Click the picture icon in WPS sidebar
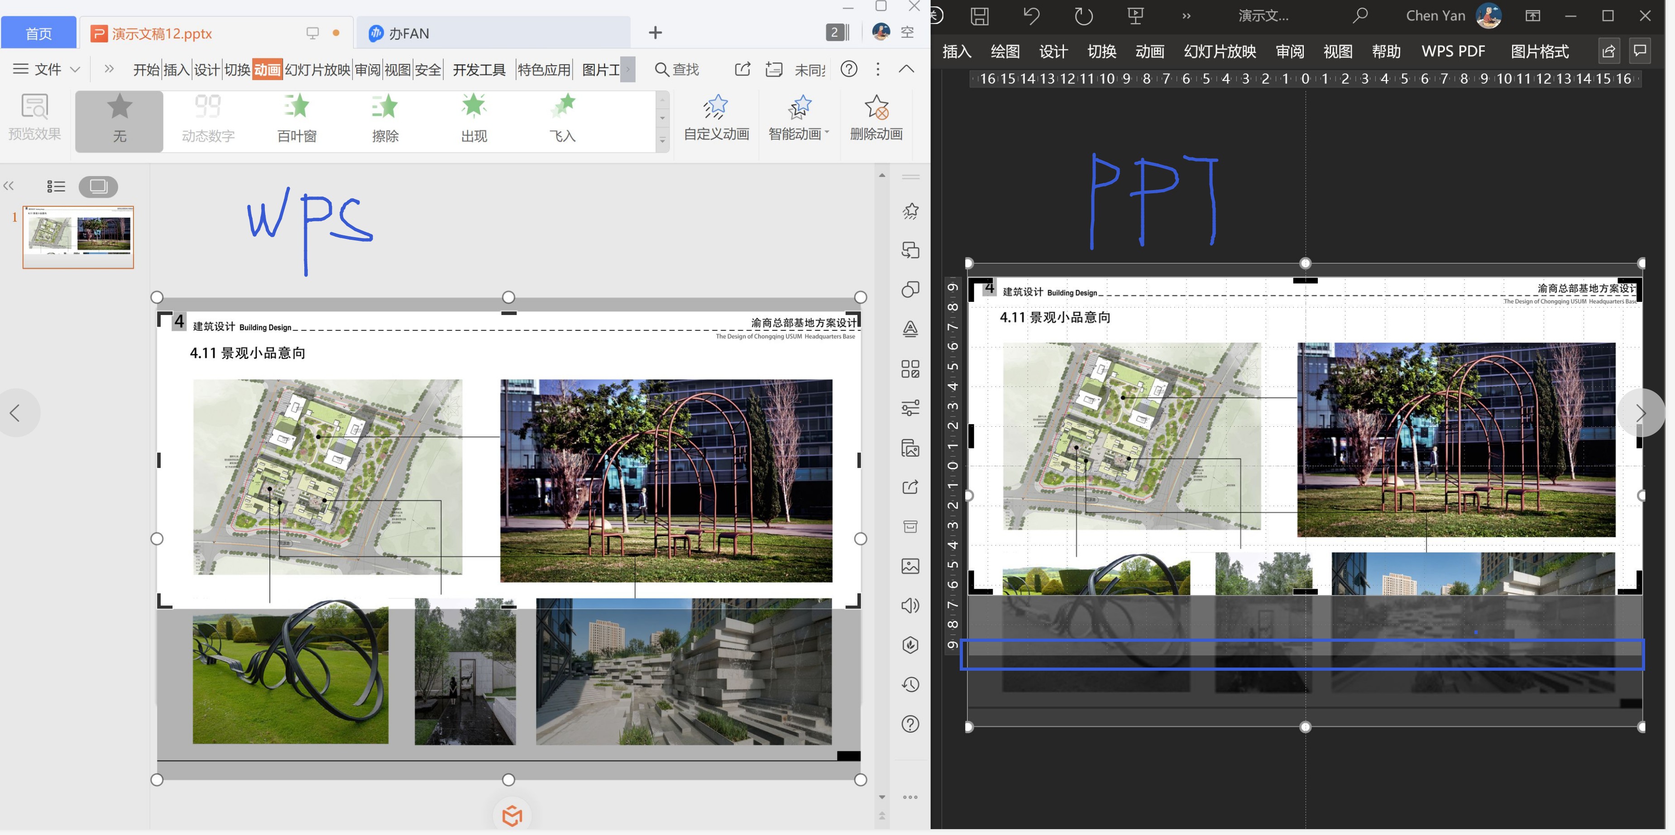Viewport: 1675px width, 835px height. coord(910,566)
